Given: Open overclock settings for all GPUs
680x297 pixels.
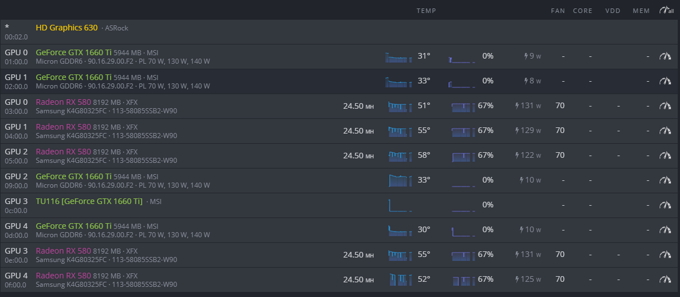Looking at the screenshot, I should (x=666, y=11).
